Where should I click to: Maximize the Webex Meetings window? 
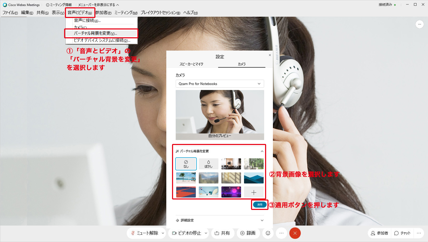[415, 4]
